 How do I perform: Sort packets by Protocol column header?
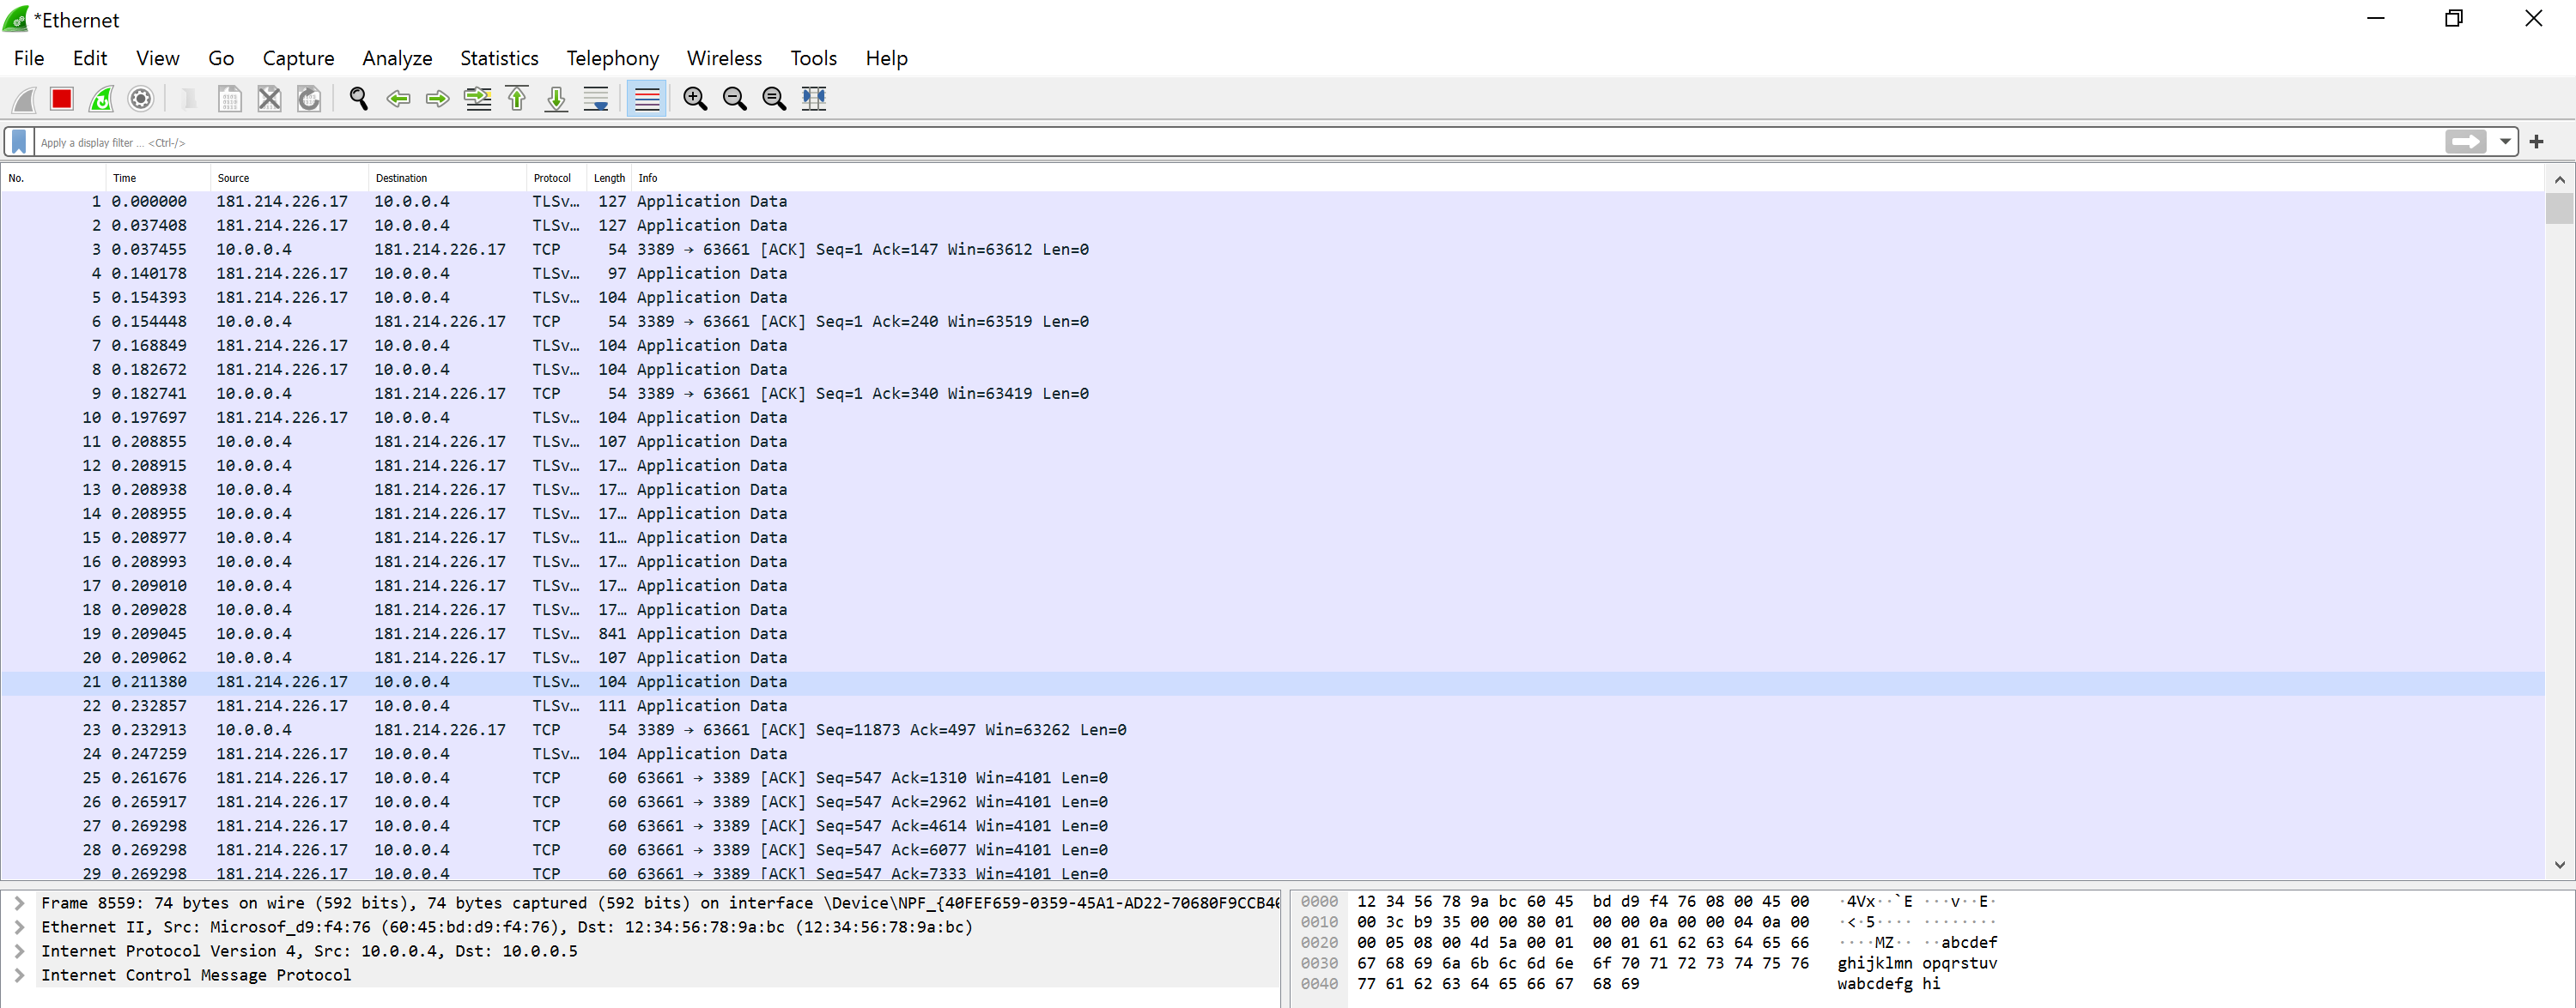[557, 178]
